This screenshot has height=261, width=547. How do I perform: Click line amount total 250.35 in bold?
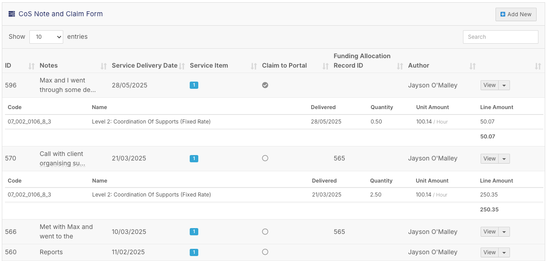coord(489,210)
